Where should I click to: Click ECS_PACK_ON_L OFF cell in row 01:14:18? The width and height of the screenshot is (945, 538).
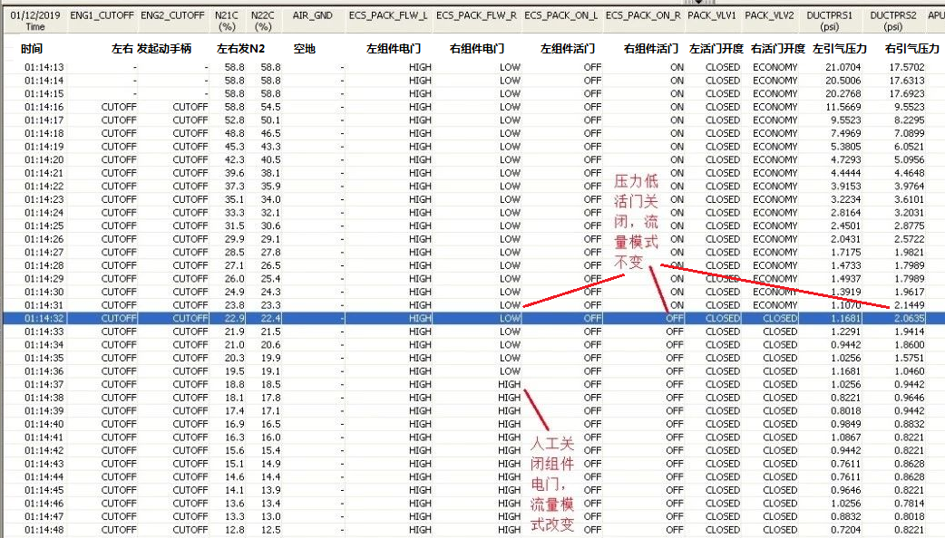[592, 134]
